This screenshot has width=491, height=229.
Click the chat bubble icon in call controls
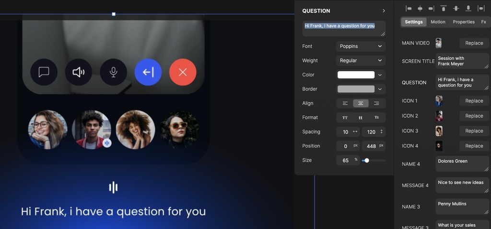44,72
